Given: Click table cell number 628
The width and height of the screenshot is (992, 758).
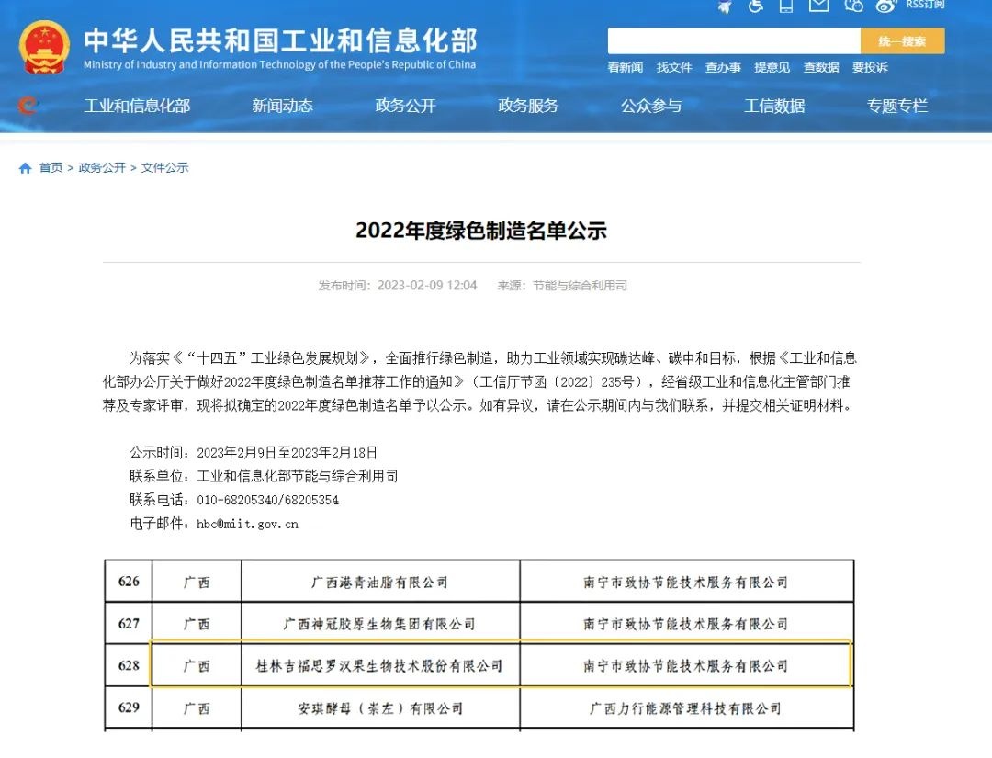Looking at the screenshot, I should coord(129,665).
